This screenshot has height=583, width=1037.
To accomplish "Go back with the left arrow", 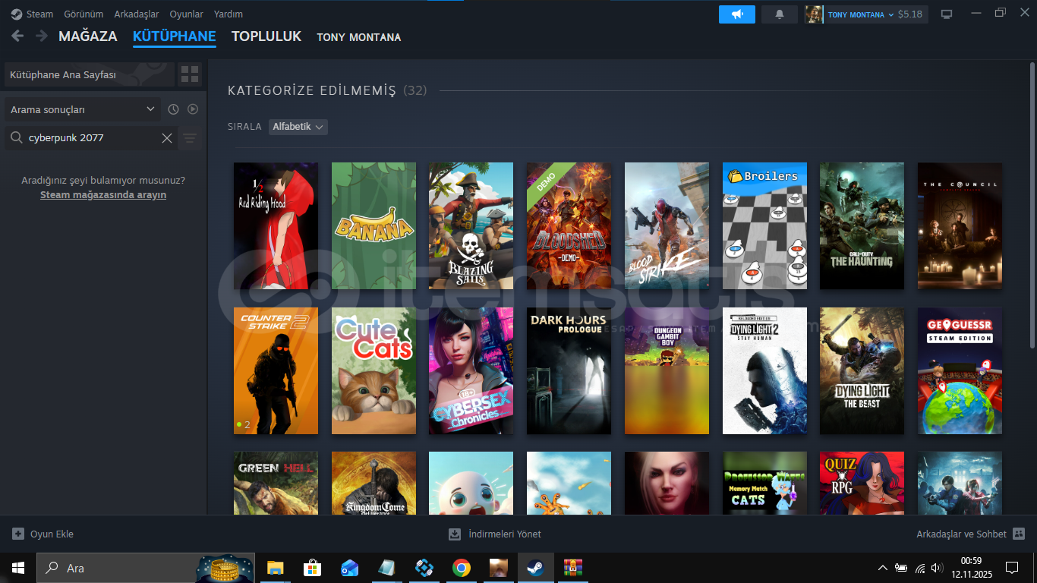I will (17, 36).
